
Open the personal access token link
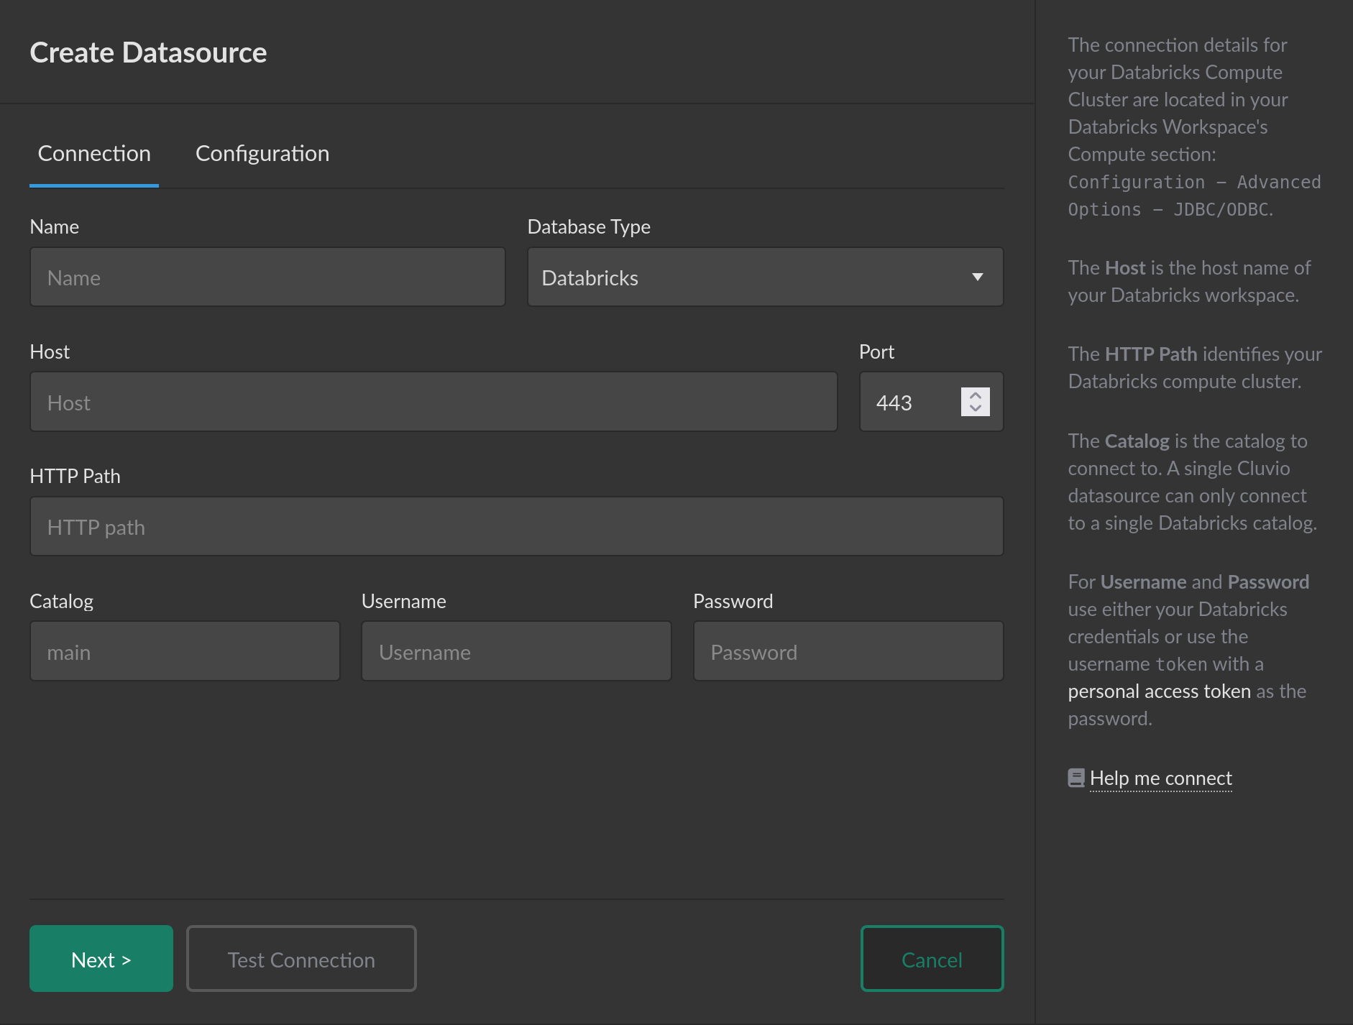click(1159, 691)
